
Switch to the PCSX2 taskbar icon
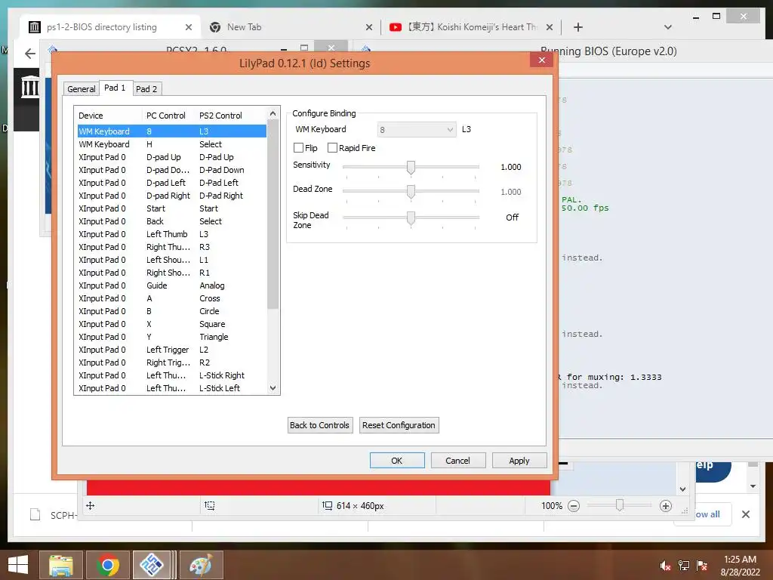pos(152,565)
